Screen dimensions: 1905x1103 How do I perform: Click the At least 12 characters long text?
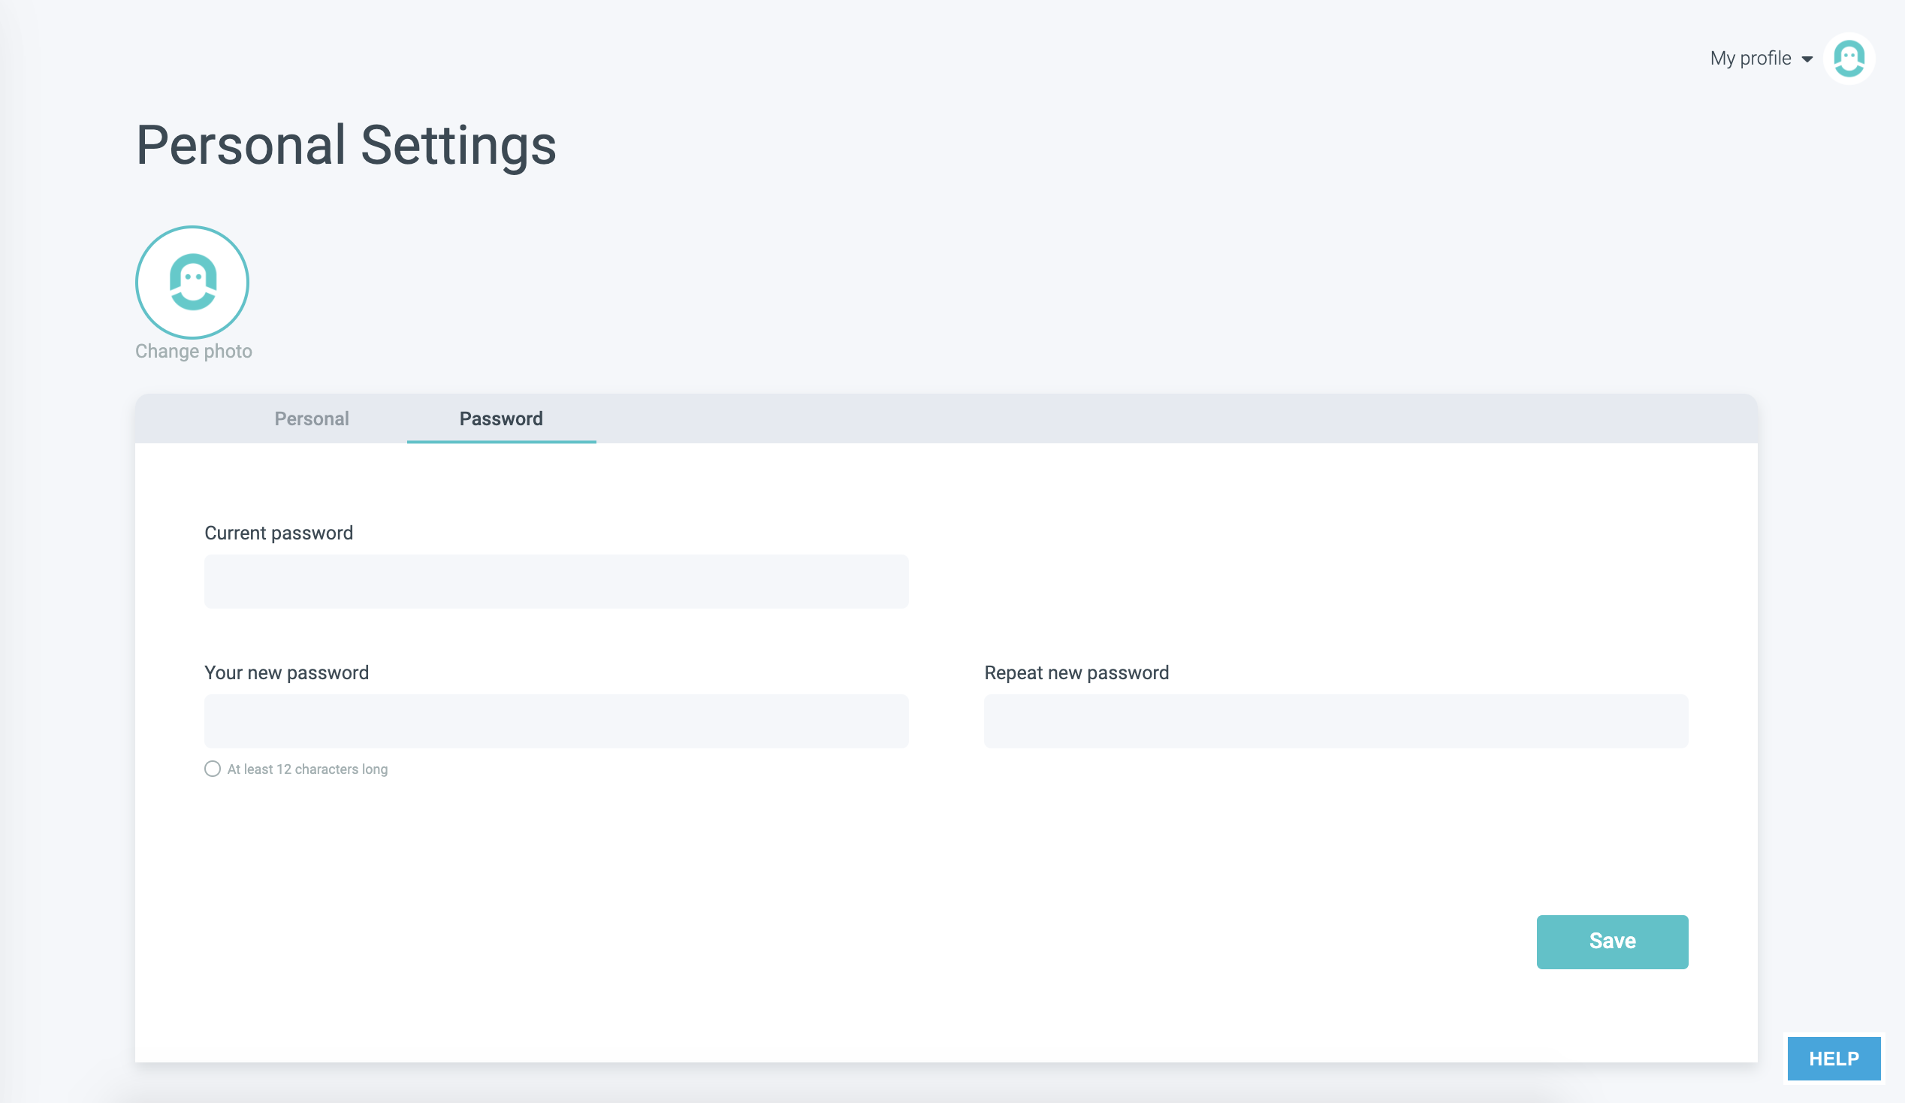tap(308, 769)
